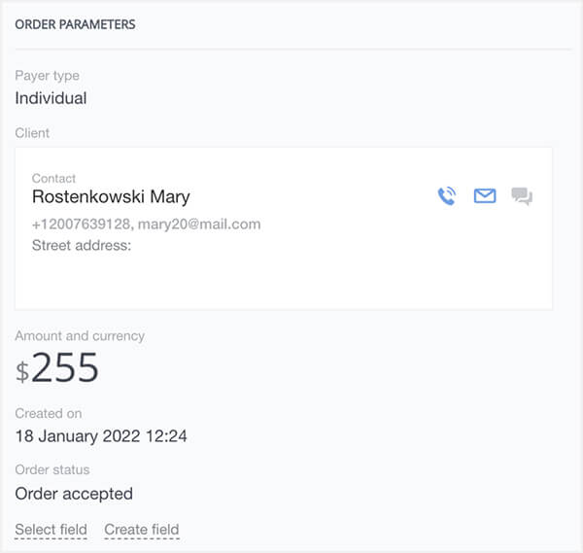Screen dimensions: 583x553
Task: Click the Amount and currency label
Action: point(80,335)
